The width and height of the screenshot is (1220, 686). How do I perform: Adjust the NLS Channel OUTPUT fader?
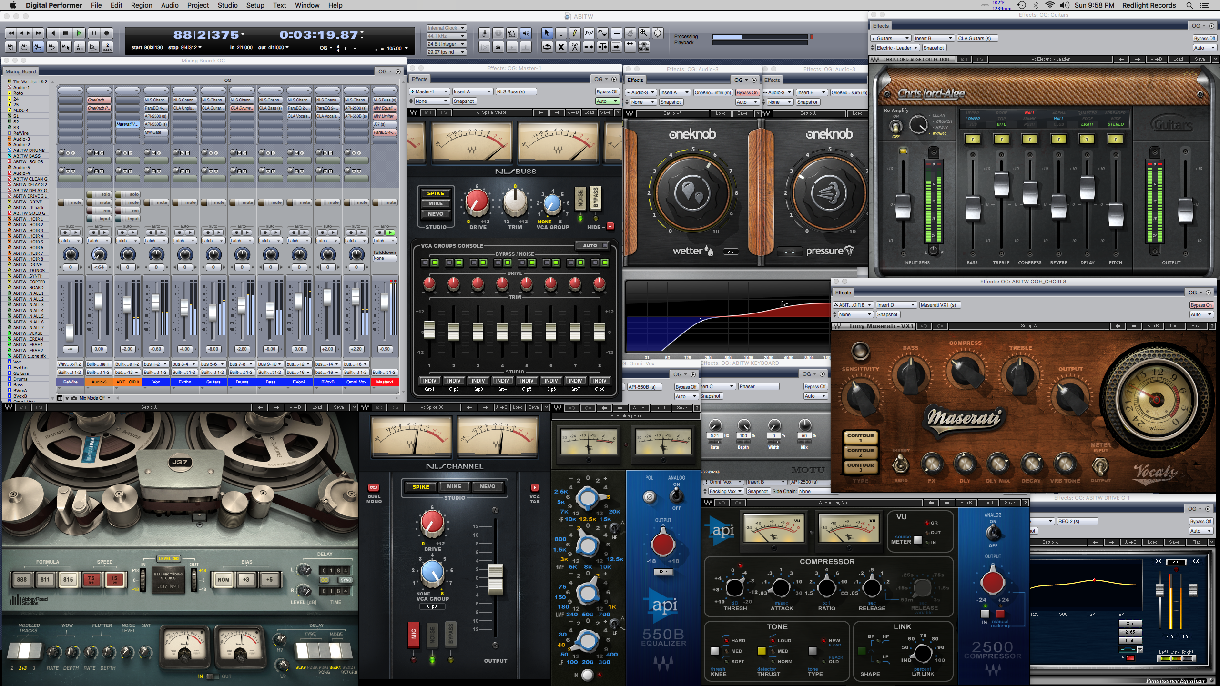(495, 579)
